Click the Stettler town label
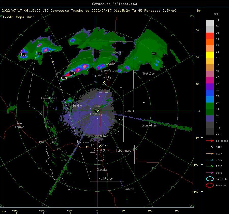Viewport: 229px width, 214px height. pyautogui.click(x=148, y=74)
